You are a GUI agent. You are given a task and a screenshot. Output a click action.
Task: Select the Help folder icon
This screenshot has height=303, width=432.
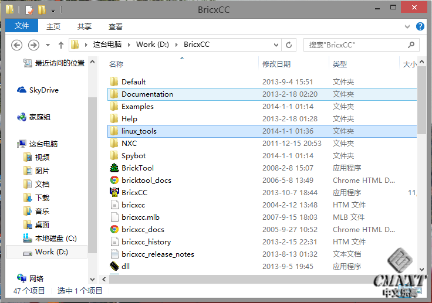pyautogui.click(x=114, y=118)
